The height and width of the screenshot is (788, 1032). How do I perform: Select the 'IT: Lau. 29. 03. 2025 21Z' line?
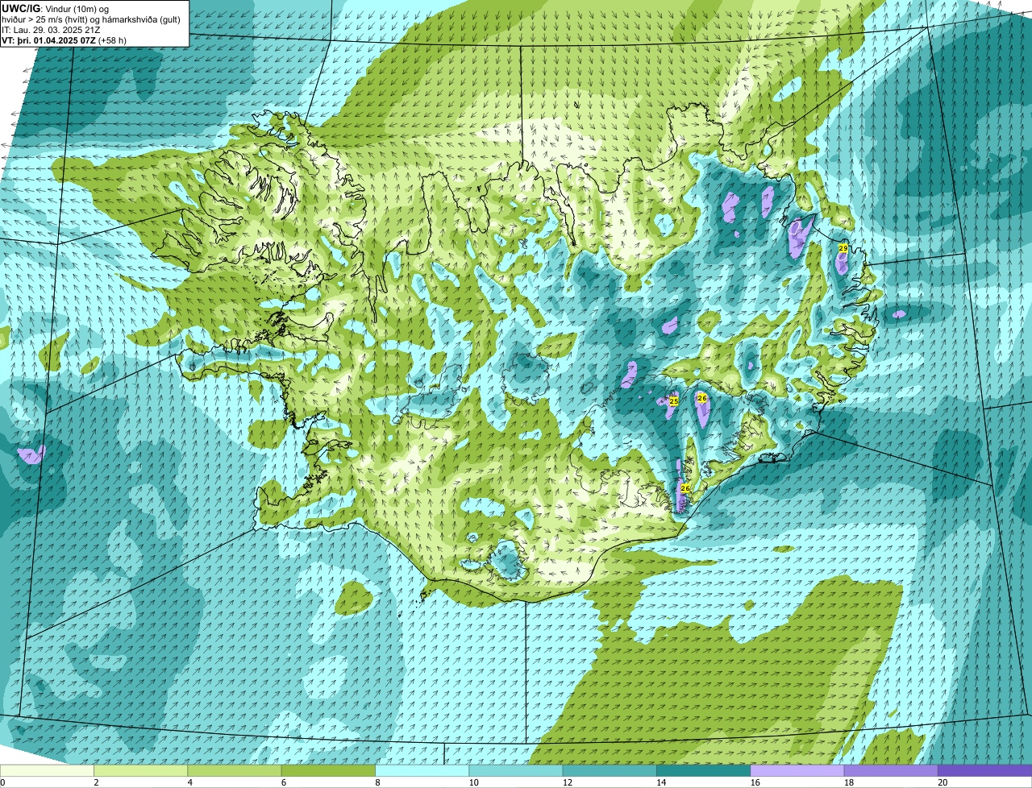(x=52, y=30)
